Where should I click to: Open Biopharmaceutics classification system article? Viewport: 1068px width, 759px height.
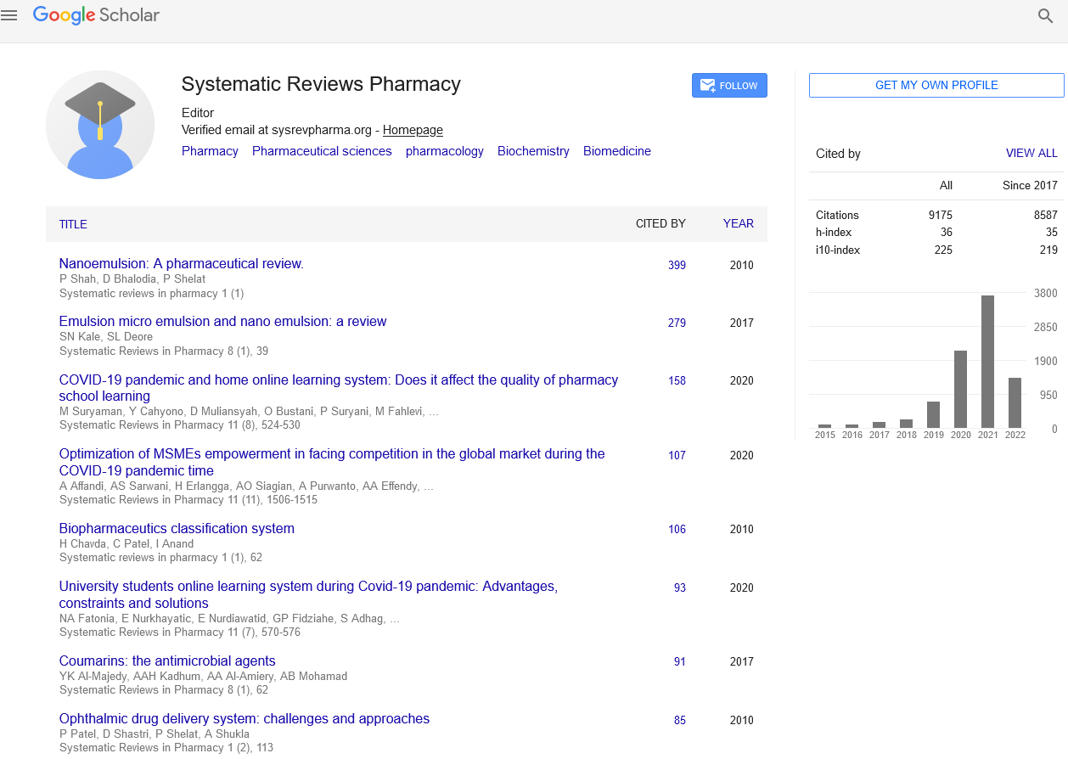coord(177,528)
